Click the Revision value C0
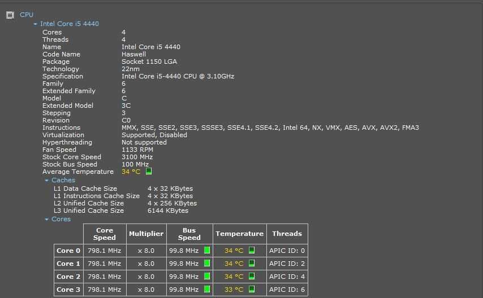This screenshot has width=483, height=298. [x=126, y=120]
